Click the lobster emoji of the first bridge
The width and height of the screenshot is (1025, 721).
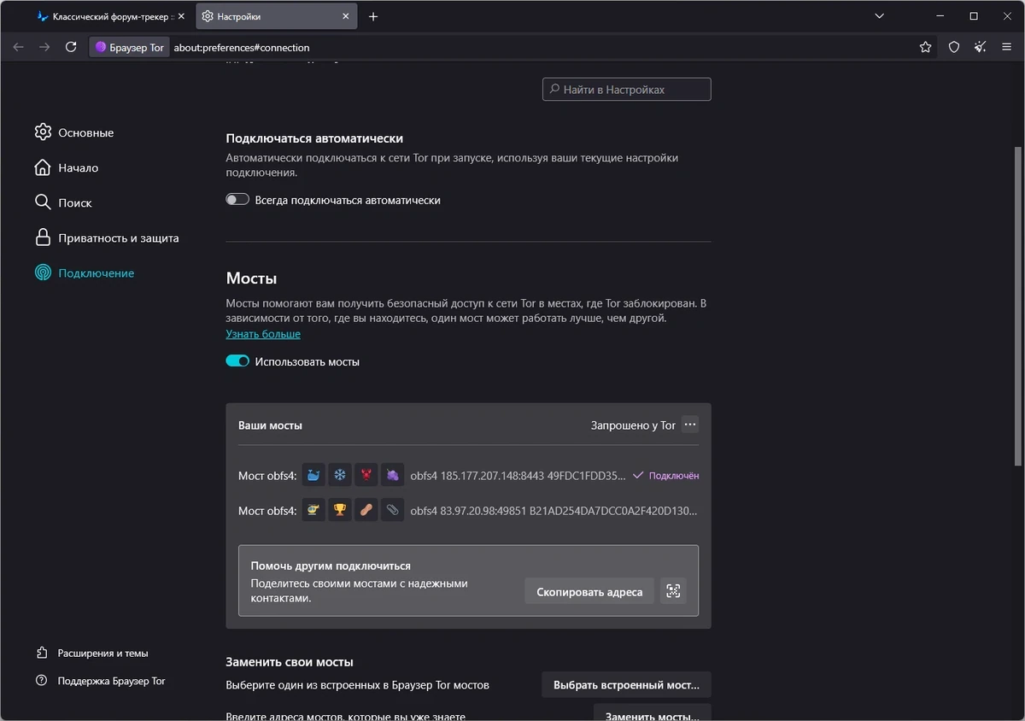(x=366, y=476)
